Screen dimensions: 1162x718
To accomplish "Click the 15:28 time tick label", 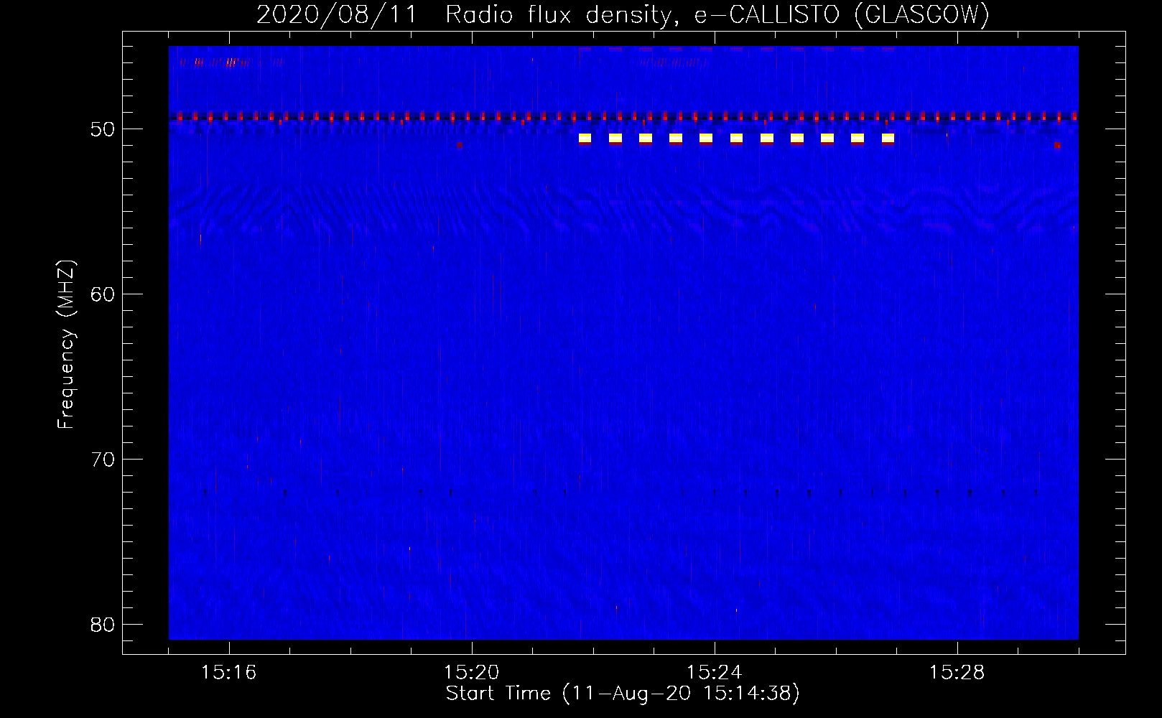I will tap(957, 673).
